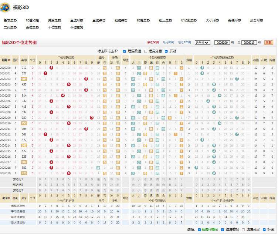Sort table via 期号 header arrows
The width and height of the screenshot is (278, 235).
[x=9, y=60]
